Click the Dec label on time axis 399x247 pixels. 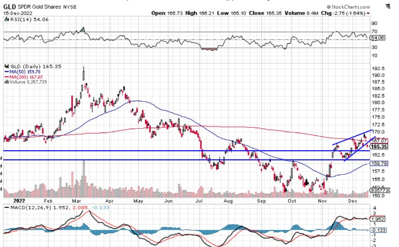click(x=353, y=201)
